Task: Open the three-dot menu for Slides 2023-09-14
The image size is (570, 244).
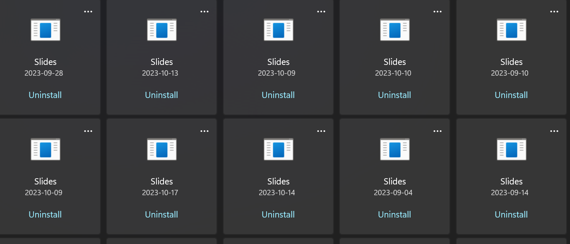Action: [554, 131]
